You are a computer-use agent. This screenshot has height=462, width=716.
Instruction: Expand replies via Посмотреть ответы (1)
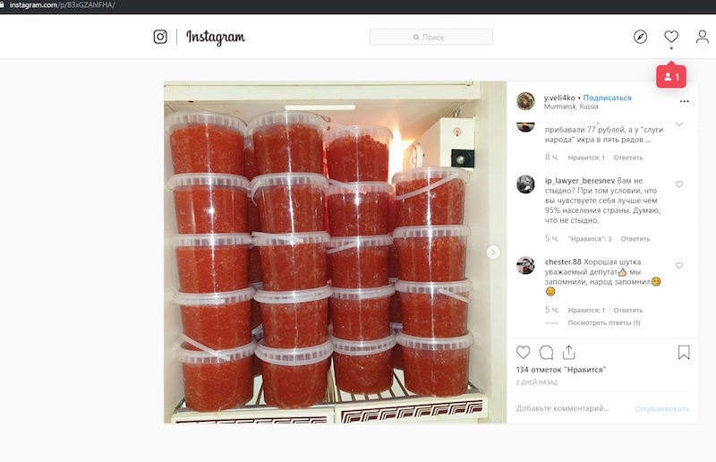(603, 322)
